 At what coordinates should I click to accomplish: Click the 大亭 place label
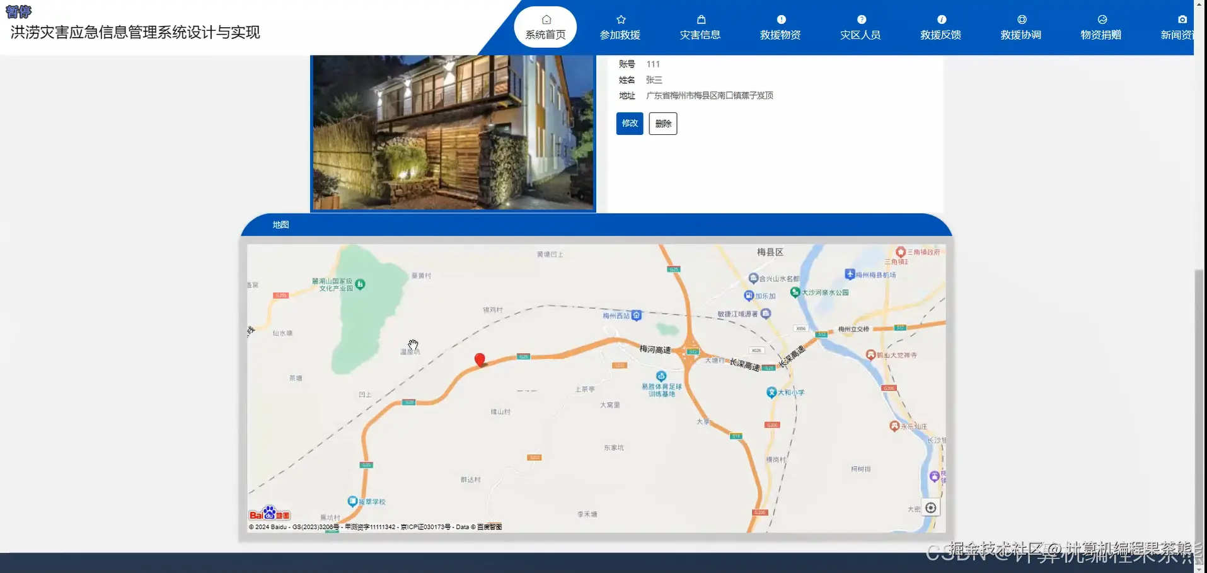click(x=703, y=422)
